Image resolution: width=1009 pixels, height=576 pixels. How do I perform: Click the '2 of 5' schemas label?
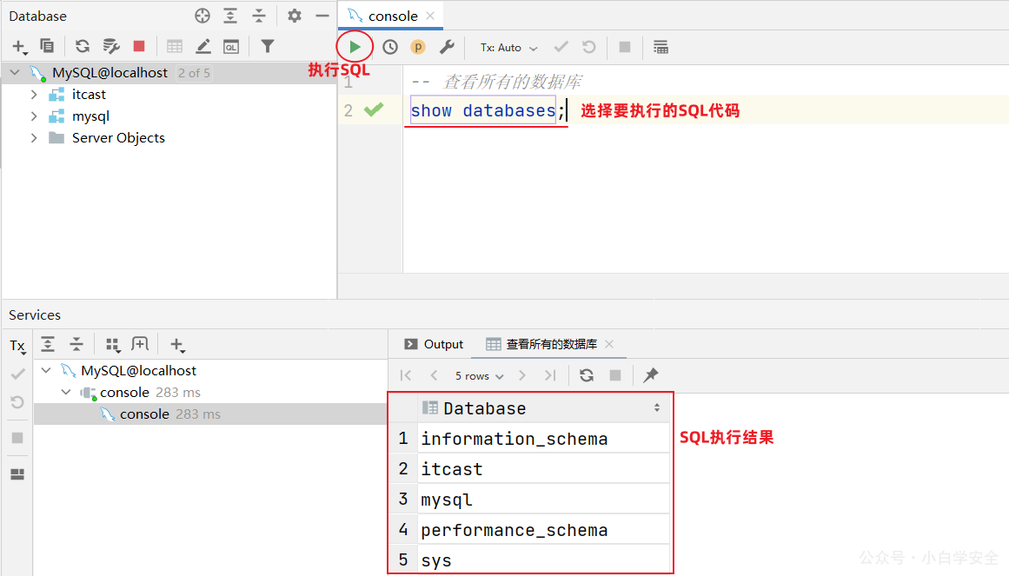(194, 73)
